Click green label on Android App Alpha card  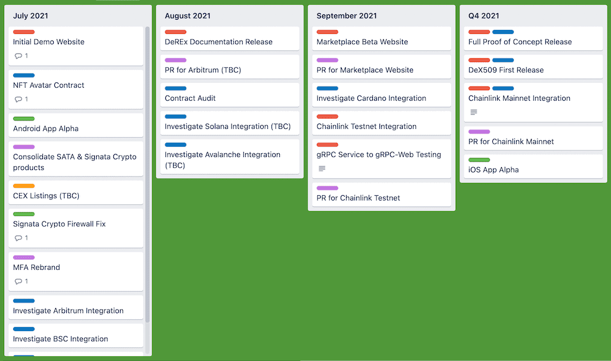(x=24, y=119)
